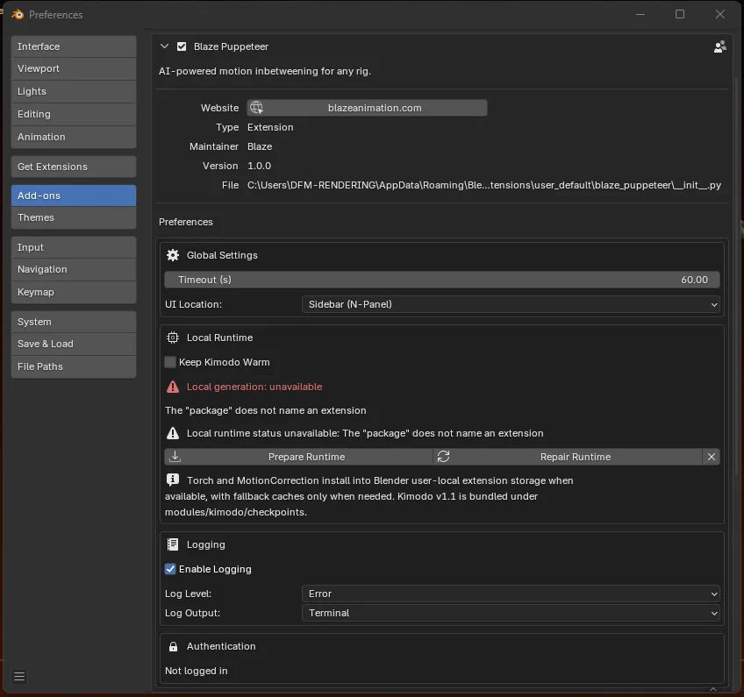Click the vertical scrollbar on the right
The image size is (744, 697).
pyautogui.click(x=737, y=275)
